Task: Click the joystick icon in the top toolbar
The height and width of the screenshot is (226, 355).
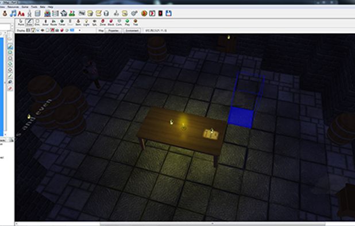Action: [117, 14]
